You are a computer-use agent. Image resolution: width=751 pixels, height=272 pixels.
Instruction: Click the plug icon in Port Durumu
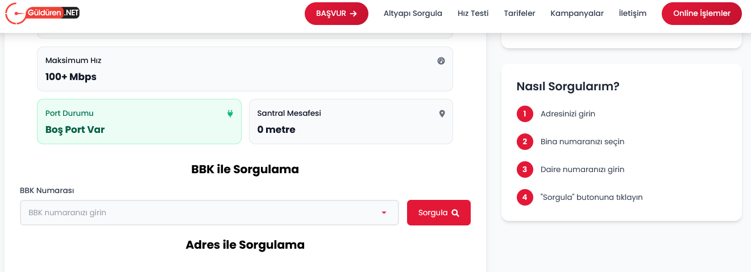tap(230, 114)
